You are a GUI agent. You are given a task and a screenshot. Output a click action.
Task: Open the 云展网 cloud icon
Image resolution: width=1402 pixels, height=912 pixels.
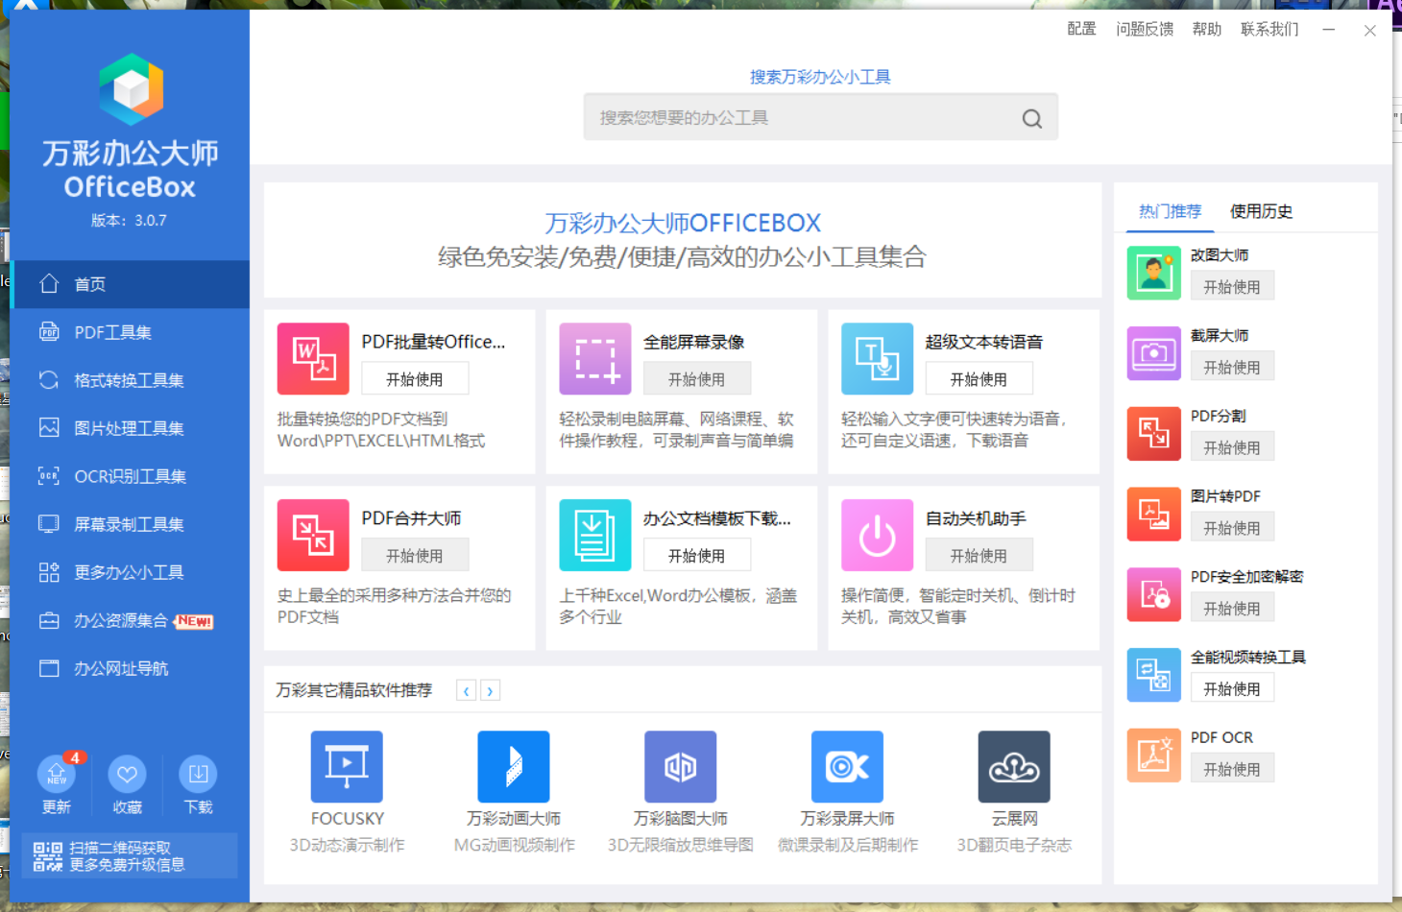[x=1014, y=767]
